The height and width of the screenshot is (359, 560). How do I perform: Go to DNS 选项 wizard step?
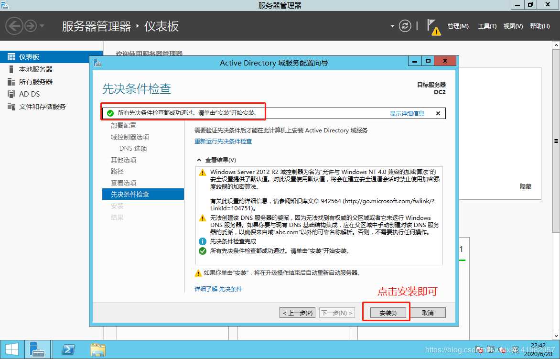click(x=133, y=148)
